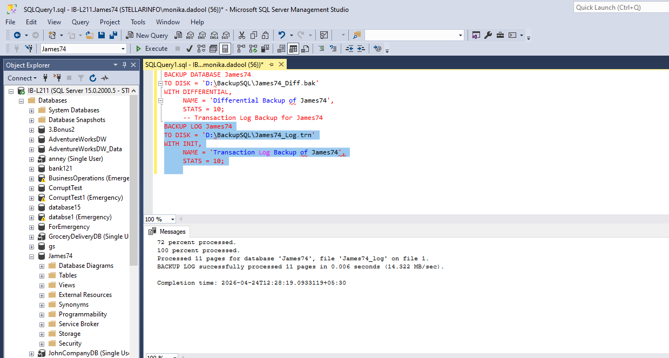Open the James74 database dropdown
Image resolution: width=669 pixels, height=358 pixels.
point(123,49)
